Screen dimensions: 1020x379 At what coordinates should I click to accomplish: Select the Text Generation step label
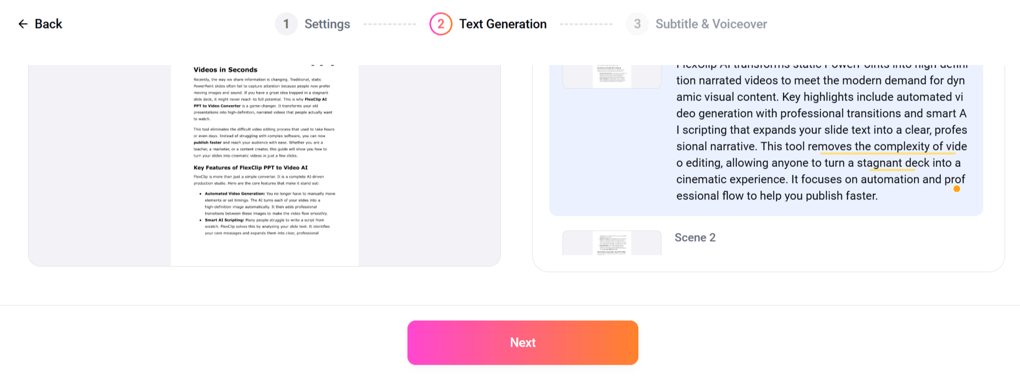(503, 24)
